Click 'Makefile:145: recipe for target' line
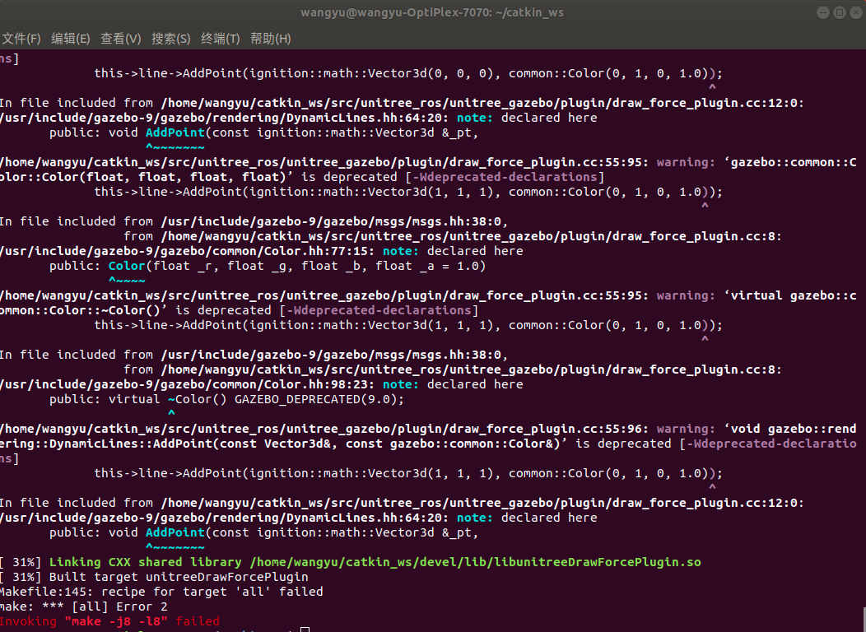866x632 pixels. click(x=161, y=591)
